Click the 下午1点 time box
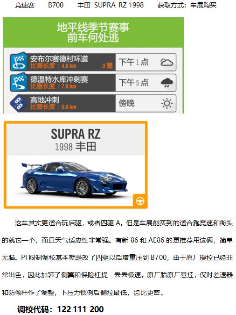 146,62
